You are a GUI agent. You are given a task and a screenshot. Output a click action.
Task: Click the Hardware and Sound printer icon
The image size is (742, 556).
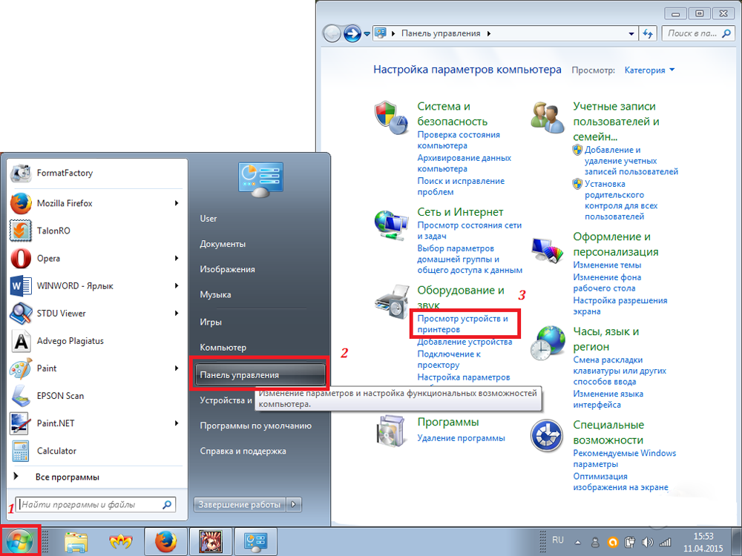pyautogui.click(x=391, y=300)
